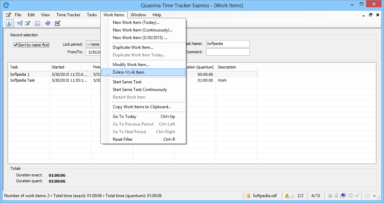Open the Edit menu
The height and width of the screenshot is (203, 384).
[31, 15]
